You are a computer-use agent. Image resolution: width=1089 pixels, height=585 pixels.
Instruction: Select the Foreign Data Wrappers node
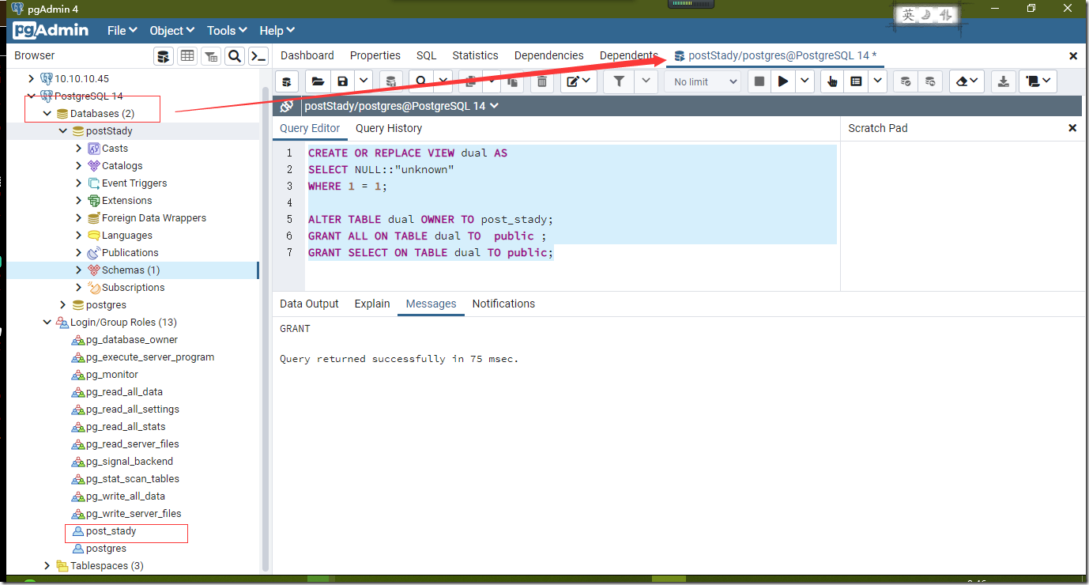(154, 217)
